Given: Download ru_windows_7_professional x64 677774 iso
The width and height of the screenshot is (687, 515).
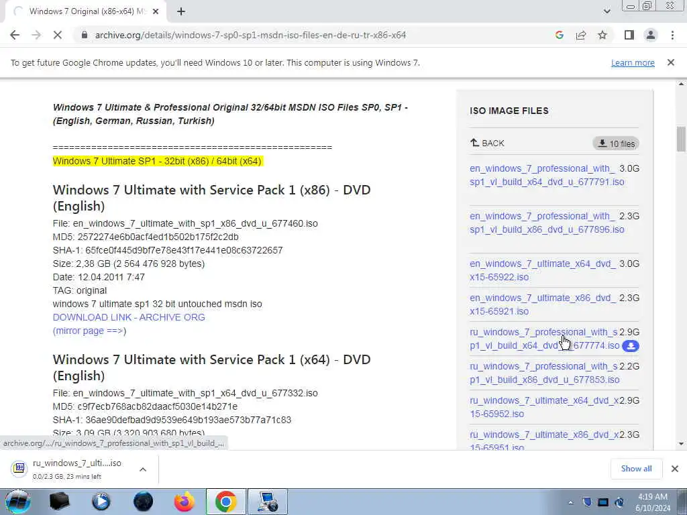Looking at the screenshot, I should point(544,339).
